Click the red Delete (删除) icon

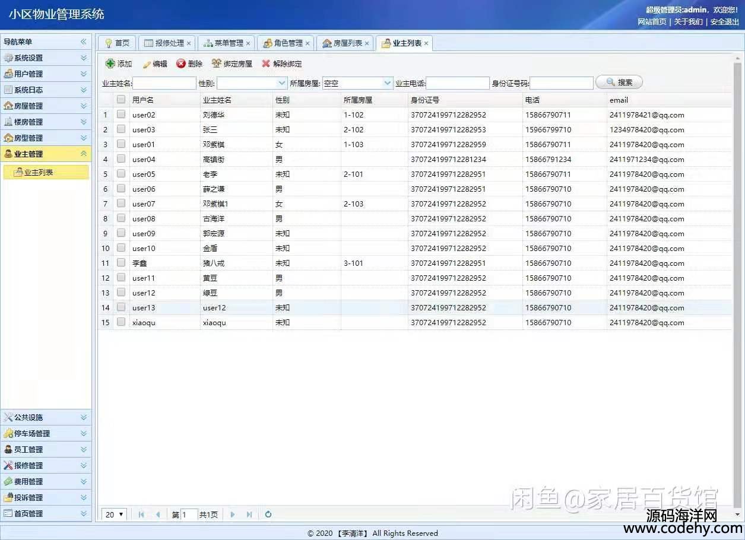181,64
